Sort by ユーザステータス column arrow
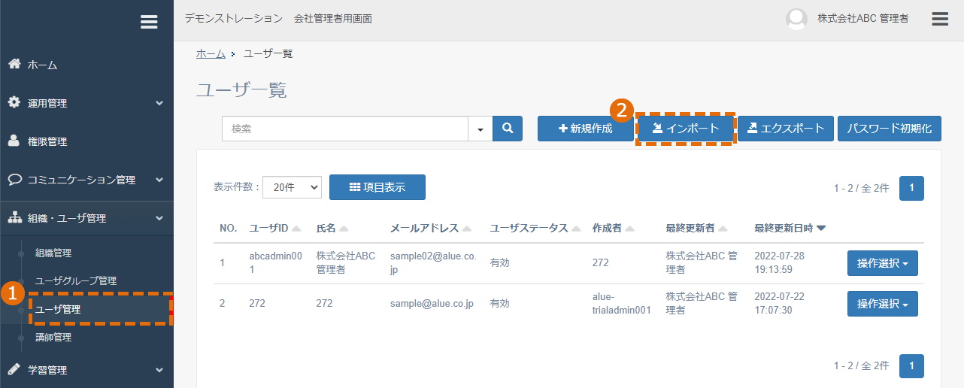 [576, 229]
